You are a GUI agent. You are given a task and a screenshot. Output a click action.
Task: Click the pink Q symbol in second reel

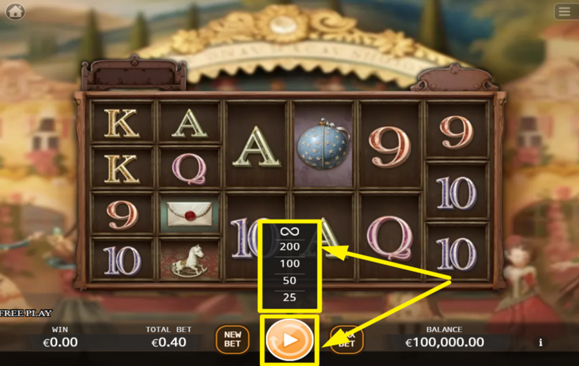point(189,168)
